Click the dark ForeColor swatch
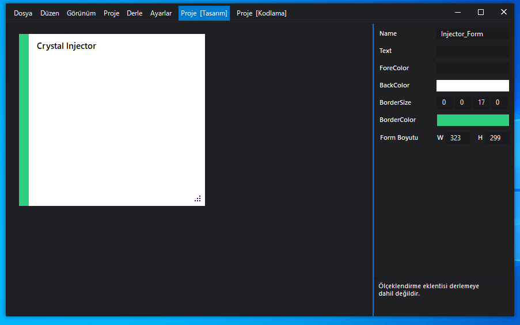Screen dimensions: 520x325 point(473,68)
